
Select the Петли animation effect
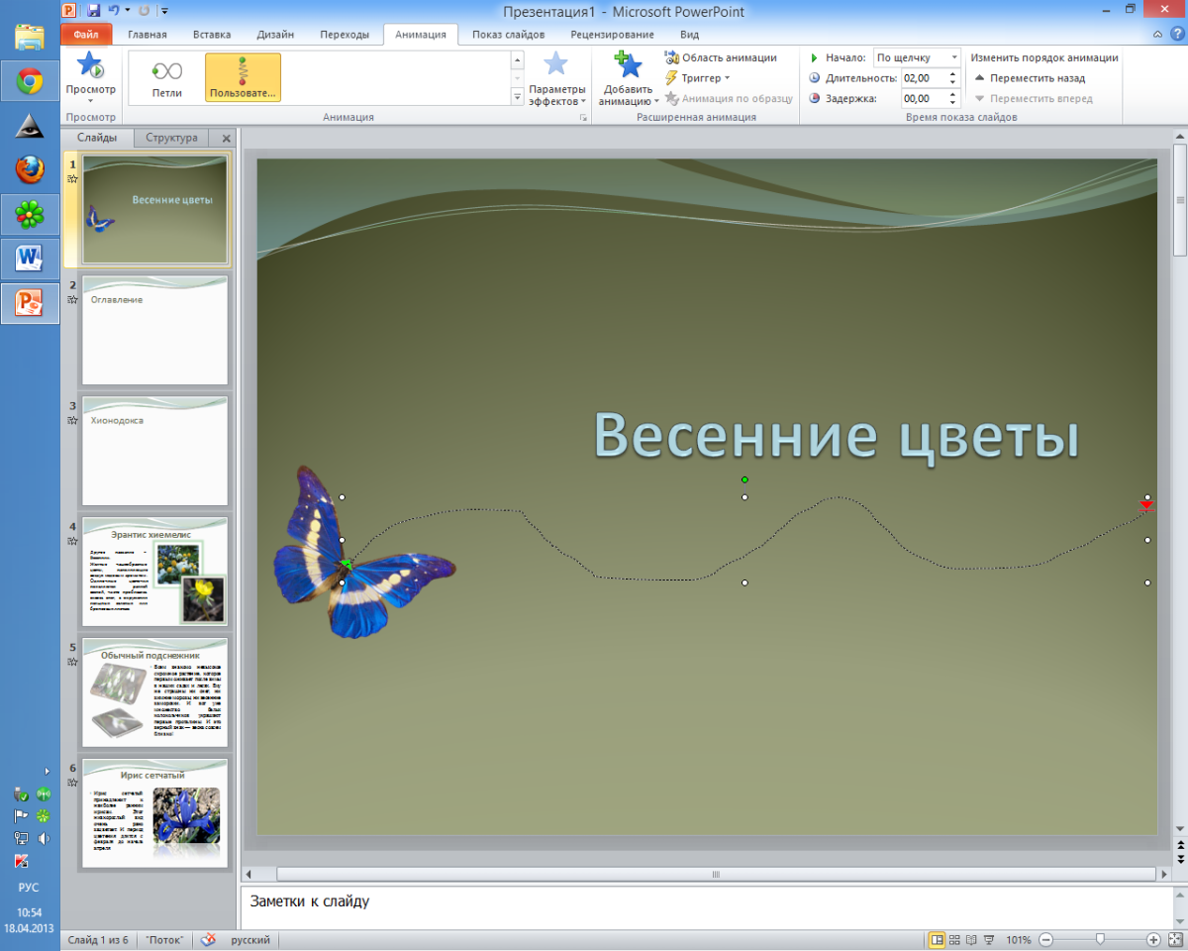click(x=166, y=77)
